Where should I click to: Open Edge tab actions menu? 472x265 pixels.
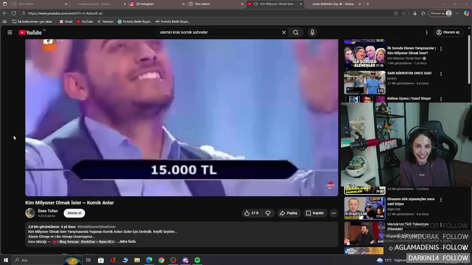[5, 4]
